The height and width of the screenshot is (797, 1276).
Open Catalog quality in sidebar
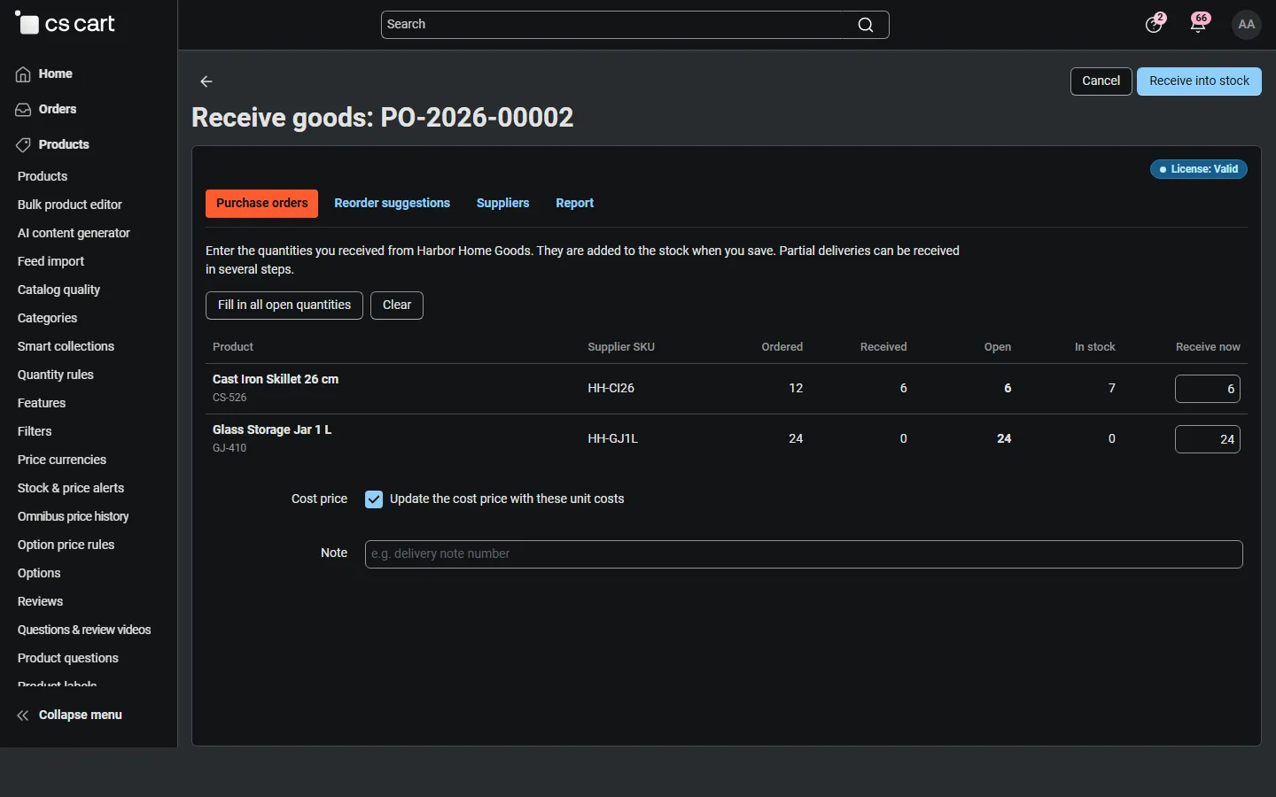click(x=58, y=290)
